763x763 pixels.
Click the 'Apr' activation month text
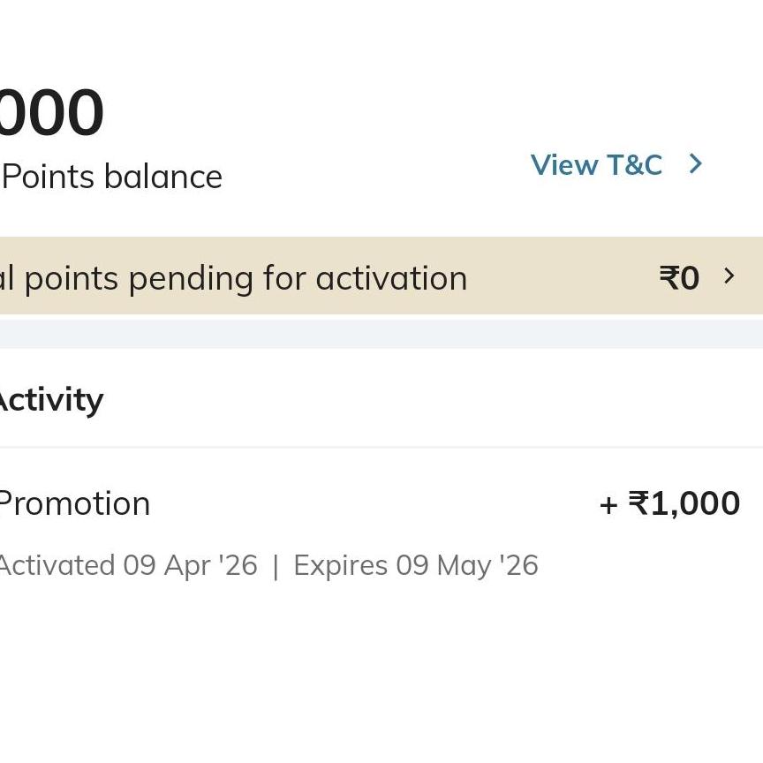[185, 566]
